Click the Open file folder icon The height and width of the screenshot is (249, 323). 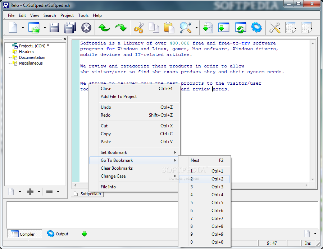pyautogui.click(x=34, y=28)
